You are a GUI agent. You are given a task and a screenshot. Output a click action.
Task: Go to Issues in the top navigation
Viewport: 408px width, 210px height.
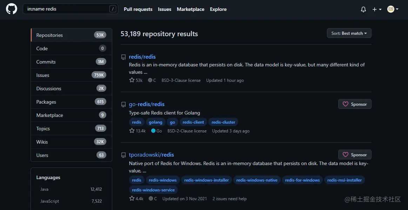(165, 9)
